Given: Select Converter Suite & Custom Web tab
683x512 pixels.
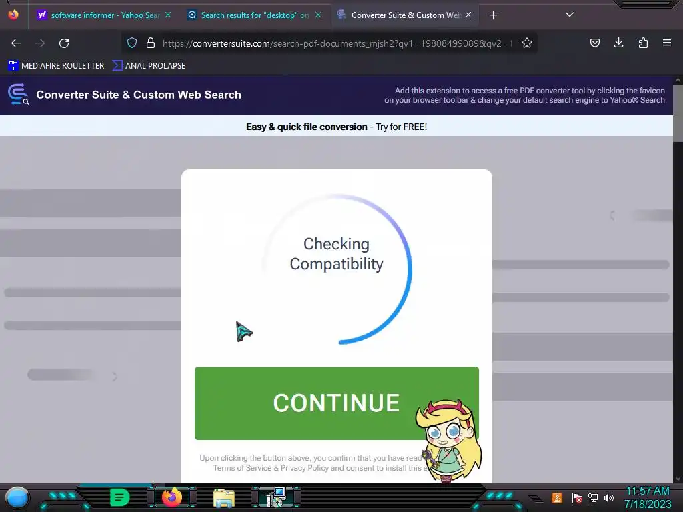Looking at the screenshot, I should 405,15.
